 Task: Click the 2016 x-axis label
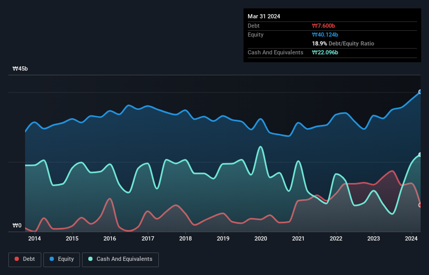(110, 238)
